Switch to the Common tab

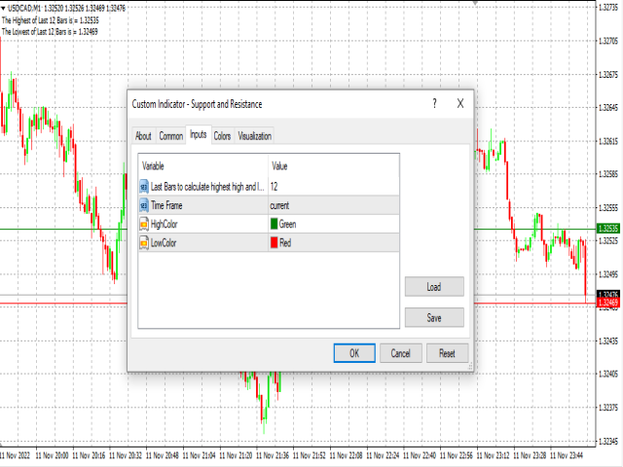171,136
